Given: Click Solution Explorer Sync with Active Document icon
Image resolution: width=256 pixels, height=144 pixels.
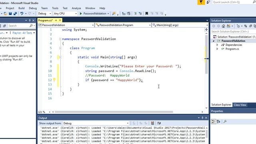Looking at the screenshot, I should pos(246,26).
